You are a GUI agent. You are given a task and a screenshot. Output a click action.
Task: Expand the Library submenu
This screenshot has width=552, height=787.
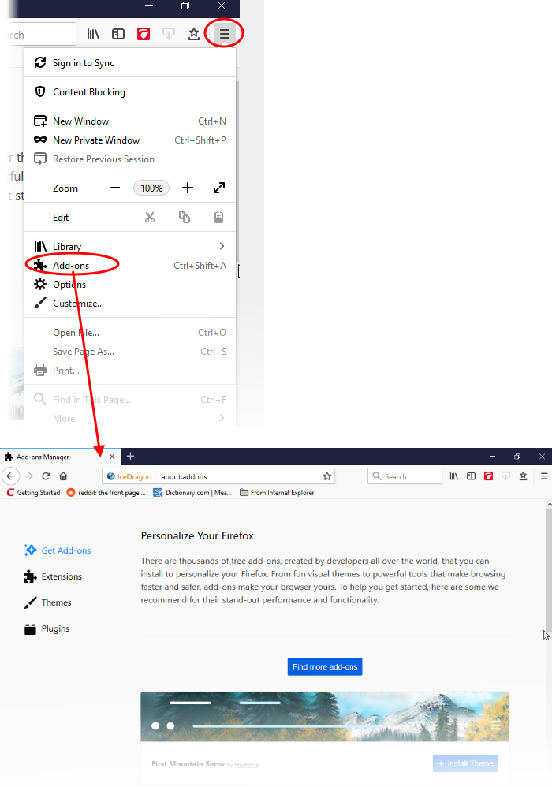(x=130, y=247)
